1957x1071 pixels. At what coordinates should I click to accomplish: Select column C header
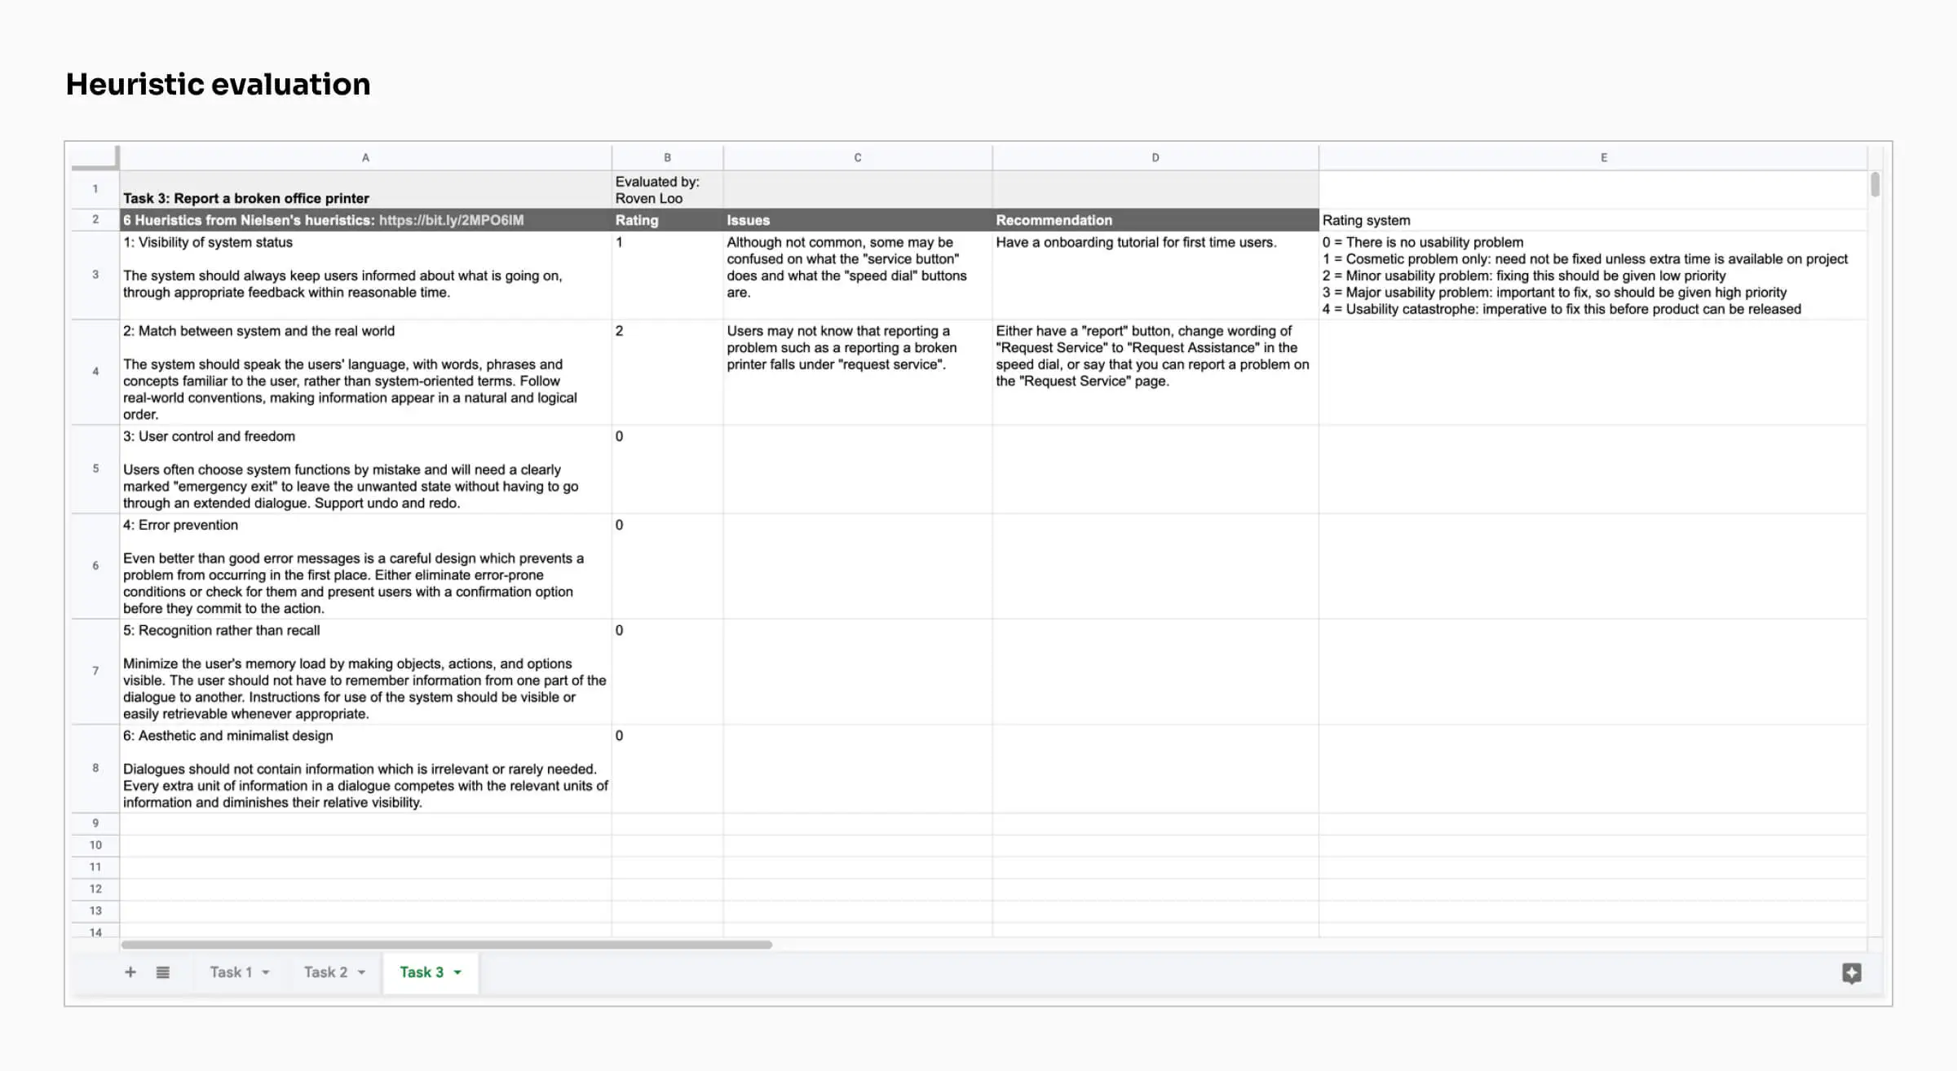pos(857,157)
